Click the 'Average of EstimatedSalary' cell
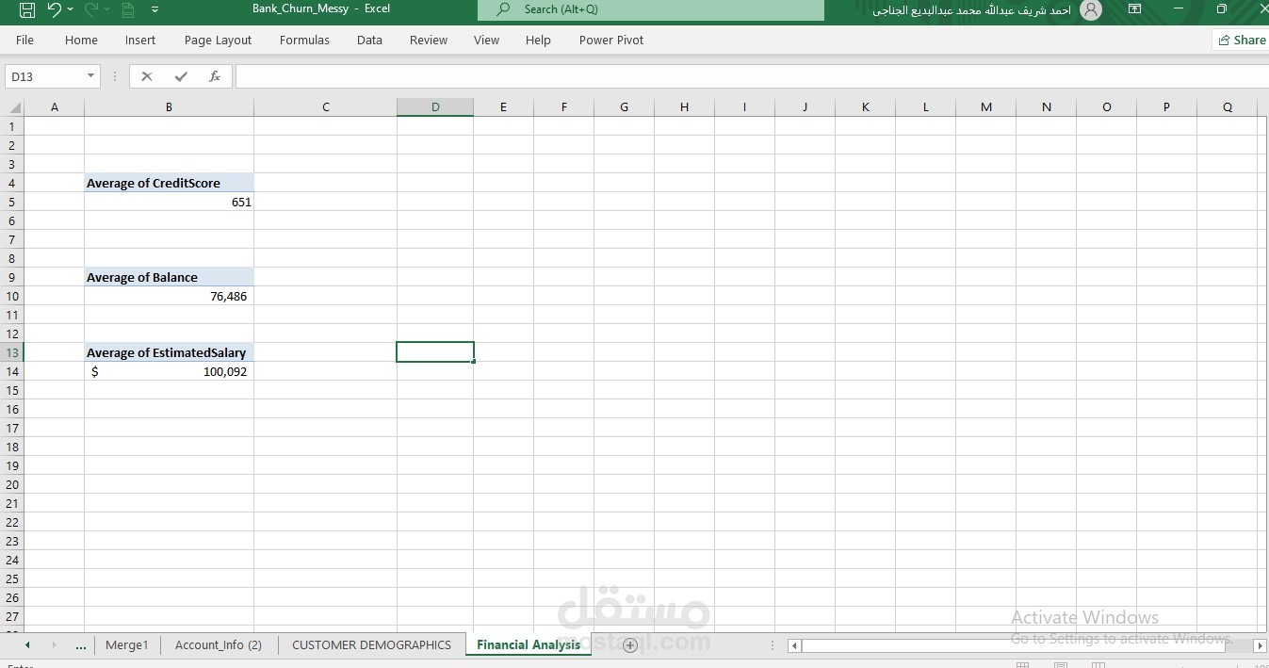Screen dimensions: 1269x668 pos(169,352)
